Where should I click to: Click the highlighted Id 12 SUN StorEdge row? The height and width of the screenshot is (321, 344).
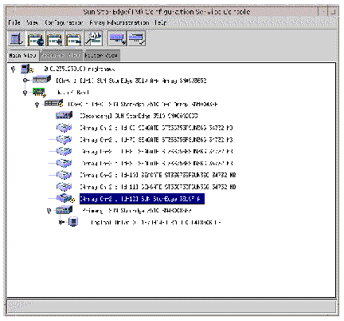click(x=142, y=199)
